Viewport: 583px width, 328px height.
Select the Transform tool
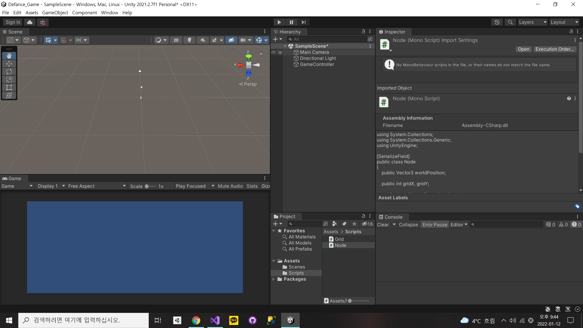[x=9, y=95]
